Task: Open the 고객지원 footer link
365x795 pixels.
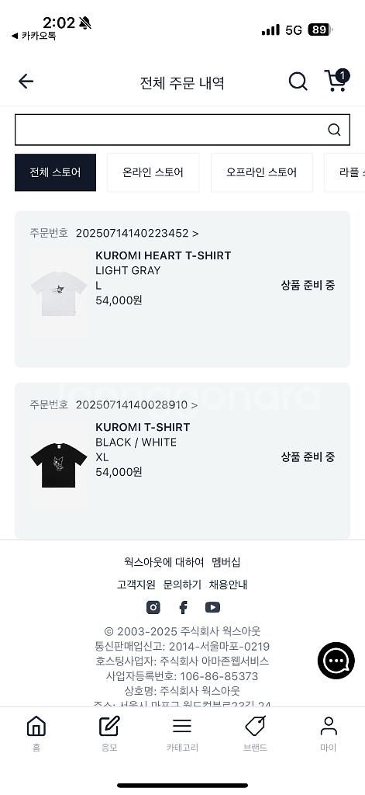Action: tap(136, 585)
